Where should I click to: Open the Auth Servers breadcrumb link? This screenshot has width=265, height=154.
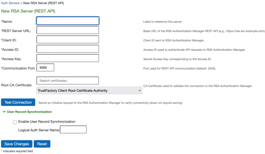(x=10, y=3)
